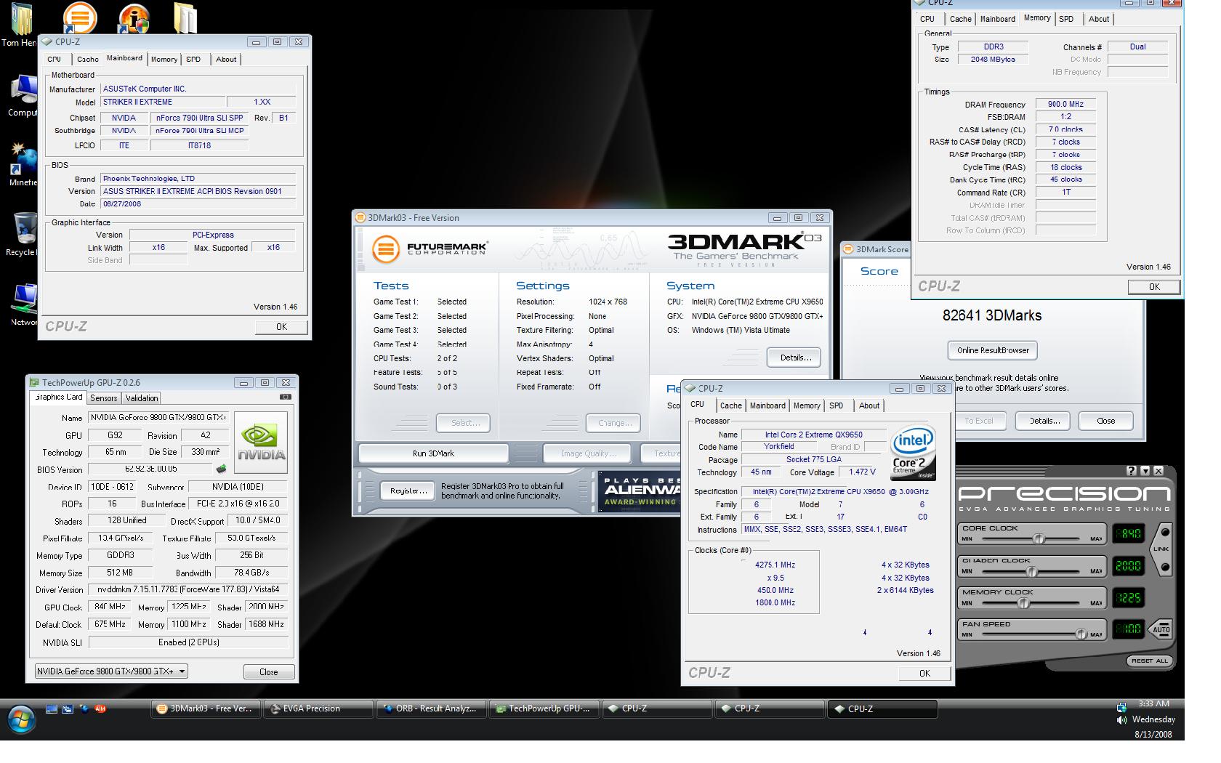The image size is (1221, 763).
Task: Switch to the Validation tab in GPU-Z
Action: [141, 398]
